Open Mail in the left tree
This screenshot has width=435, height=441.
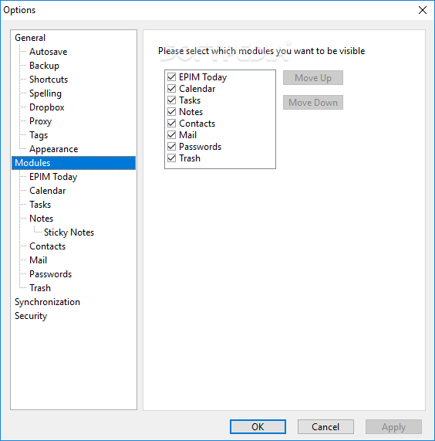click(39, 260)
